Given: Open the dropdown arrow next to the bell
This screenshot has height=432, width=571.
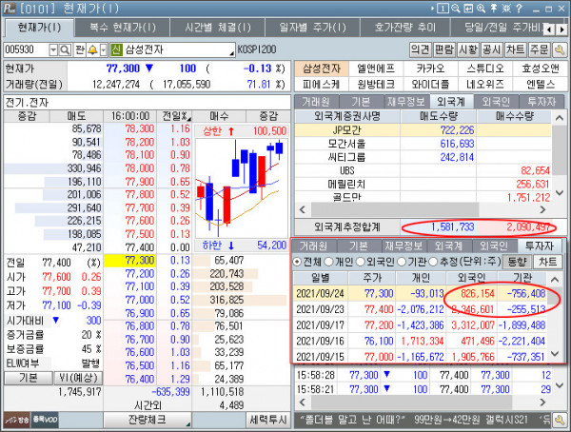Looking at the screenshot, I should (104, 49).
